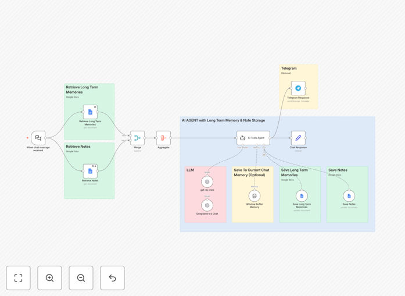Click the 'AI AGENT with Long Term Memory & Note Storage' heading

tap(224, 120)
